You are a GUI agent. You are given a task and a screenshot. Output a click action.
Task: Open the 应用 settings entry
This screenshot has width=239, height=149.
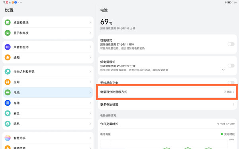pyautogui.click(x=48, y=82)
